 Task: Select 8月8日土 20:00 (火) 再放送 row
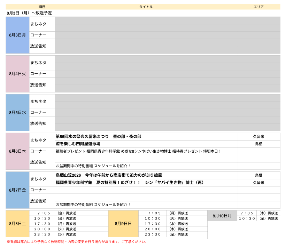click(69, 229)
